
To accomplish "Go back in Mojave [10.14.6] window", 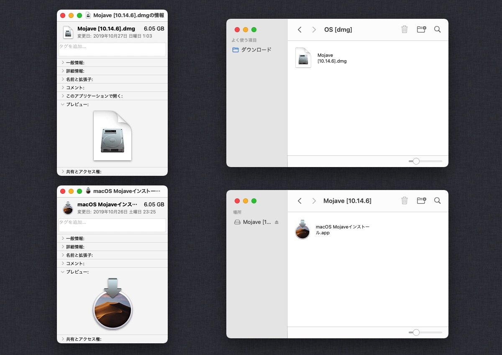I will tap(300, 201).
